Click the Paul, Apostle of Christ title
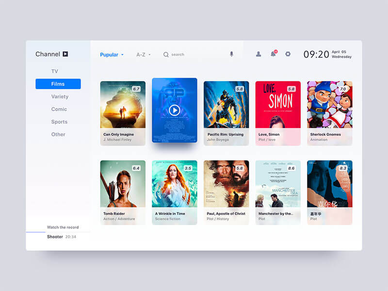The height and width of the screenshot is (291, 388). (226, 213)
